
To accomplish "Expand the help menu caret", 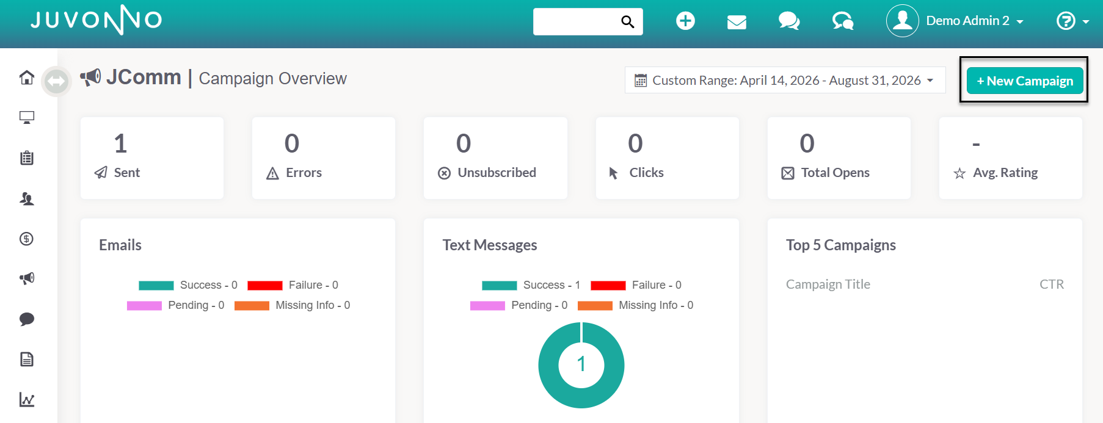I will (1085, 22).
